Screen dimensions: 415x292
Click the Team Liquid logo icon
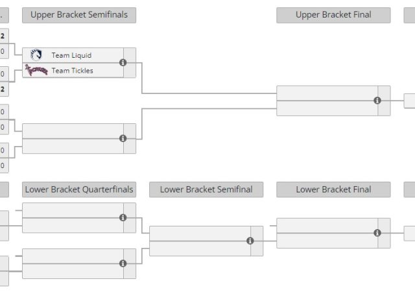click(x=36, y=55)
